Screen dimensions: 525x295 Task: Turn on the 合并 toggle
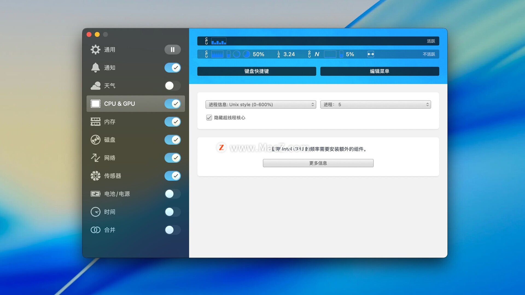pos(172,230)
